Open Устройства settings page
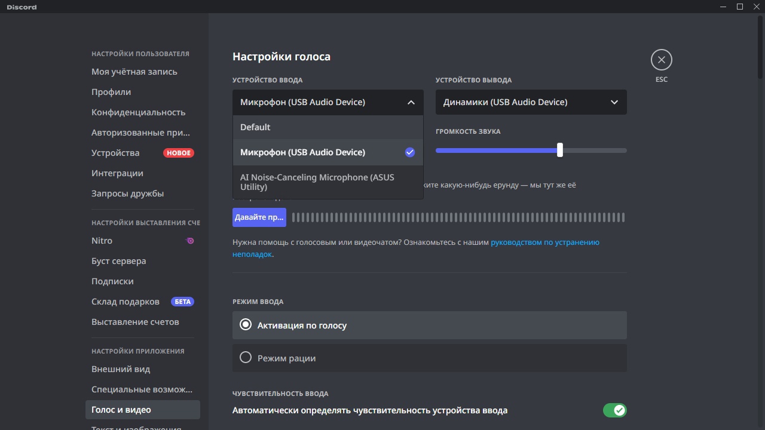Viewport: 765px width, 430px height. point(143,153)
